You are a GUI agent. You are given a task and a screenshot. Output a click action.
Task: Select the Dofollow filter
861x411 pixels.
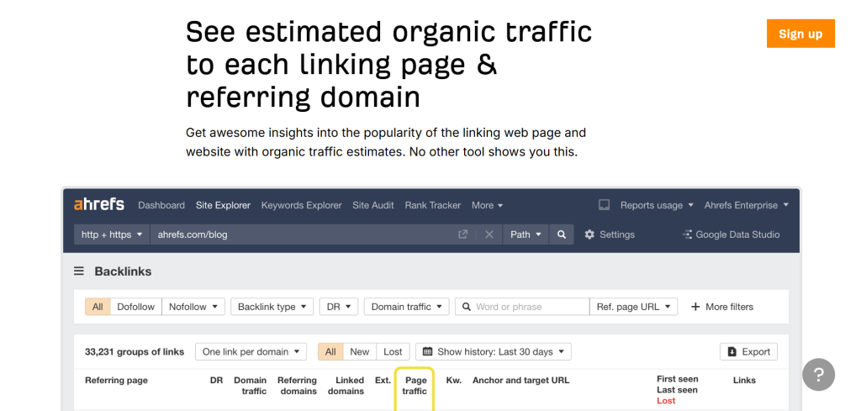(x=135, y=307)
